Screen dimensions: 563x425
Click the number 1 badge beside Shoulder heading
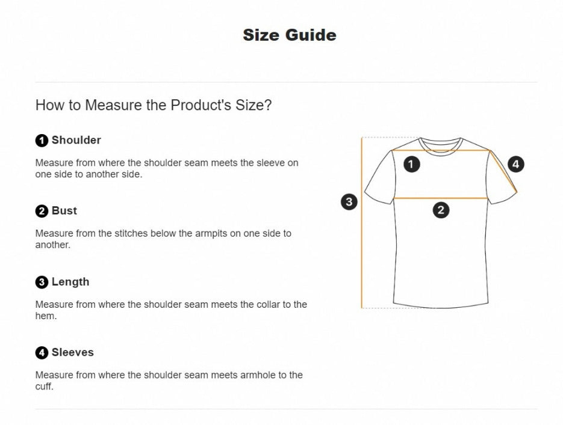[x=42, y=141]
